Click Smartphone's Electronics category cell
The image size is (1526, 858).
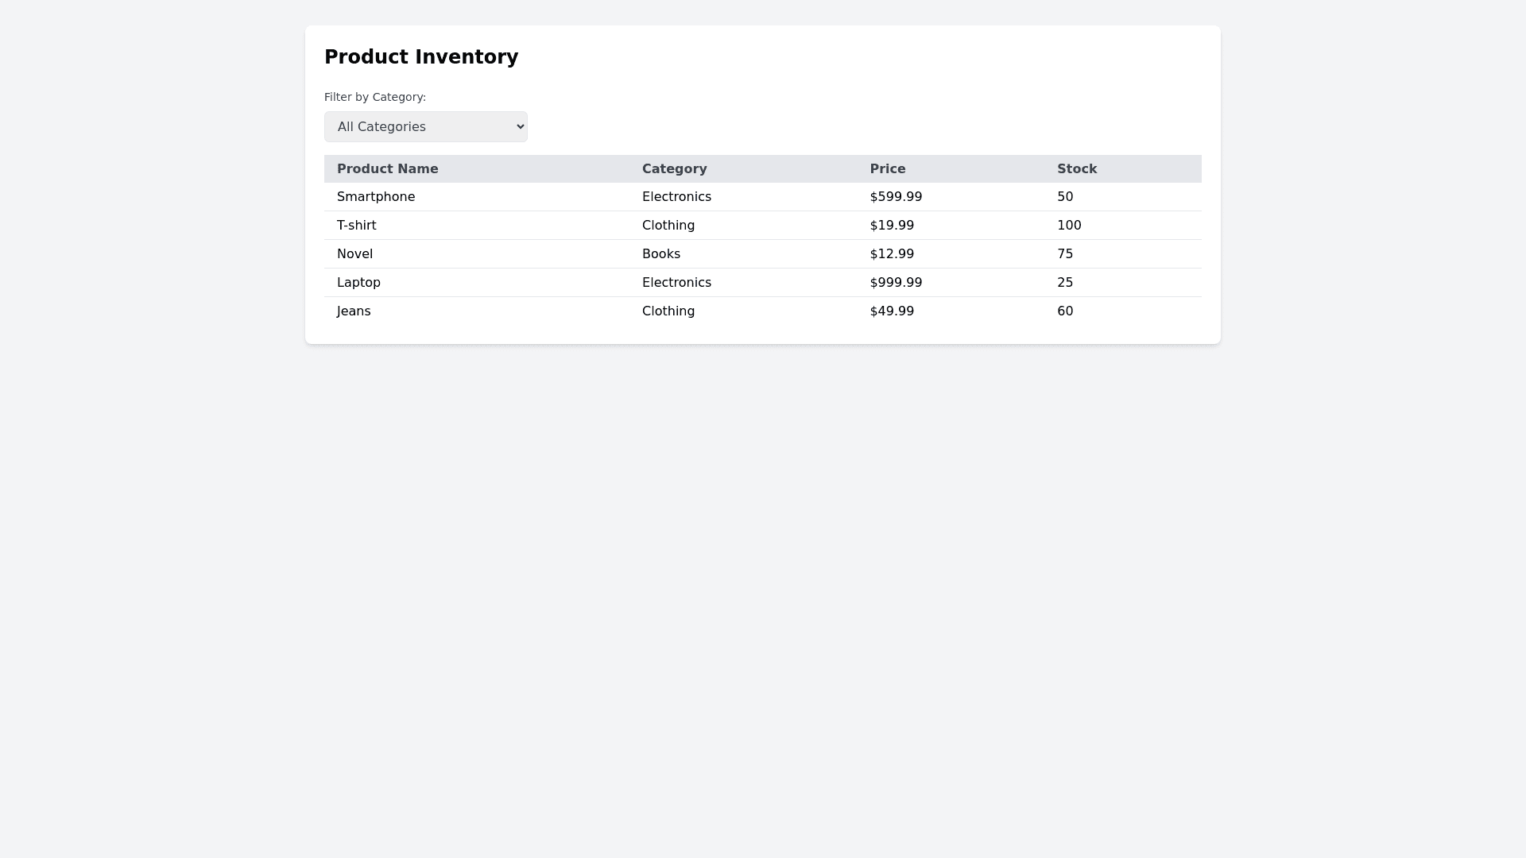[x=676, y=197]
